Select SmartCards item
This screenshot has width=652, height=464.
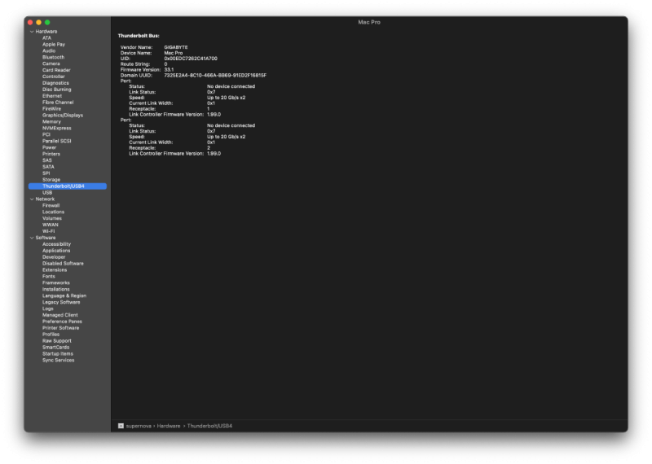tap(55, 348)
